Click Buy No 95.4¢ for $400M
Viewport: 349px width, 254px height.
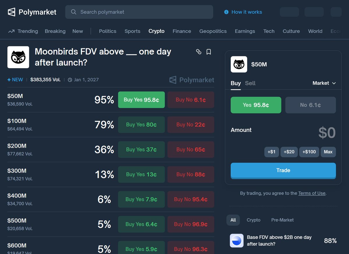[x=191, y=200]
